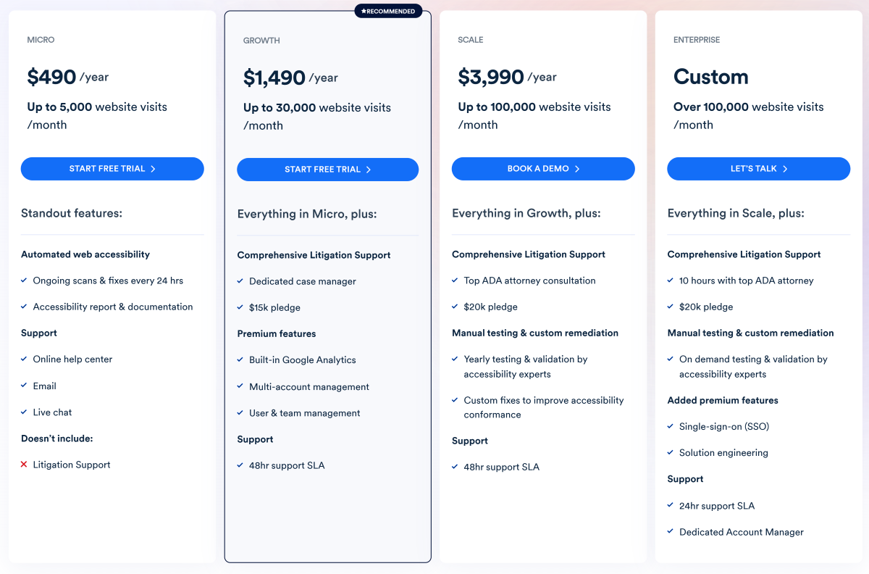Click Start Free Trial in Growth plan
This screenshot has height=574, width=869.
(327, 170)
